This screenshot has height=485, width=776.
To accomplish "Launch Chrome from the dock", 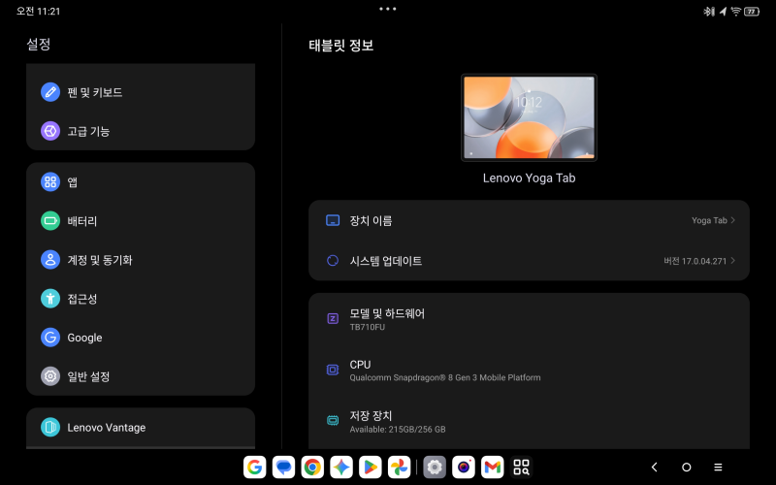I will click(312, 467).
